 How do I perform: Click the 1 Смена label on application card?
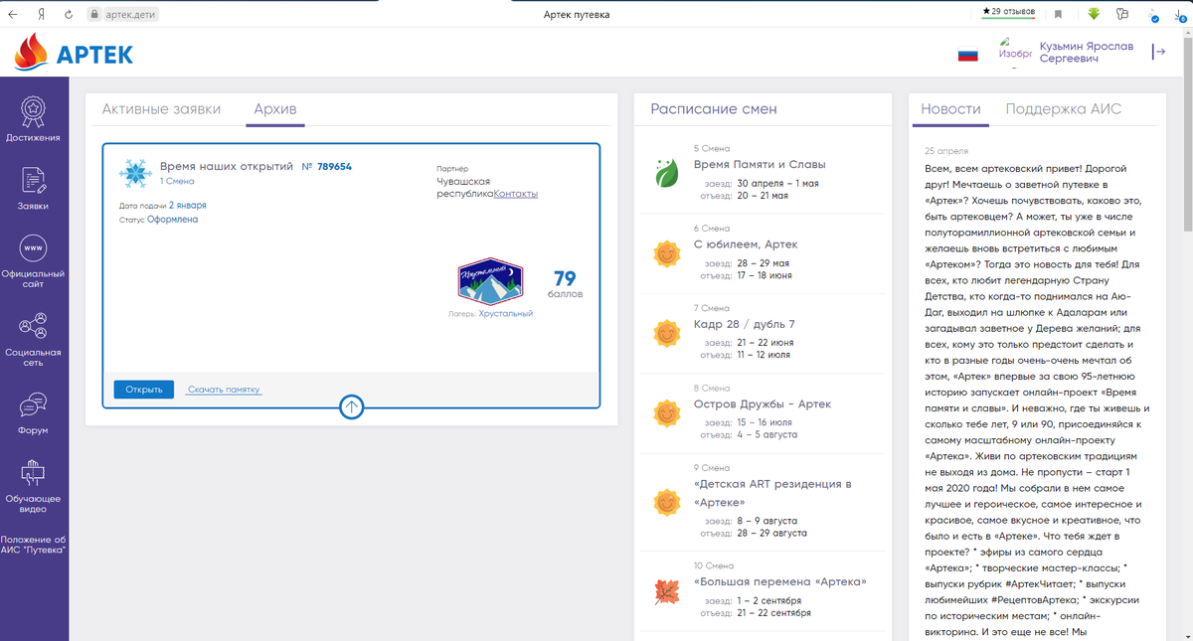[x=177, y=182]
